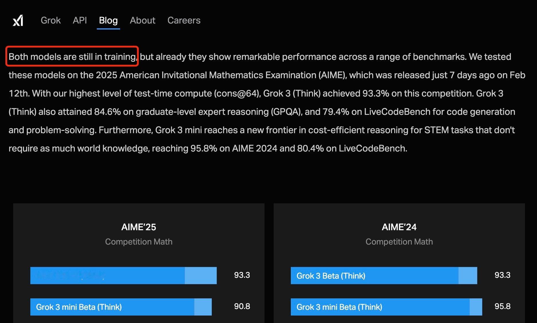Open the API nav item
Viewport: 537px width, 323px height.
pyautogui.click(x=80, y=20)
